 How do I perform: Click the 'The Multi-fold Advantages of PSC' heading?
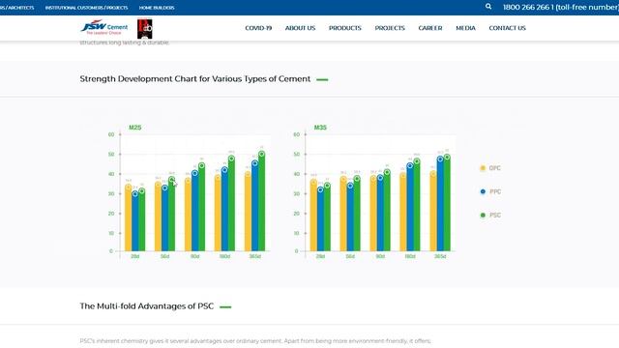click(146, 306)
